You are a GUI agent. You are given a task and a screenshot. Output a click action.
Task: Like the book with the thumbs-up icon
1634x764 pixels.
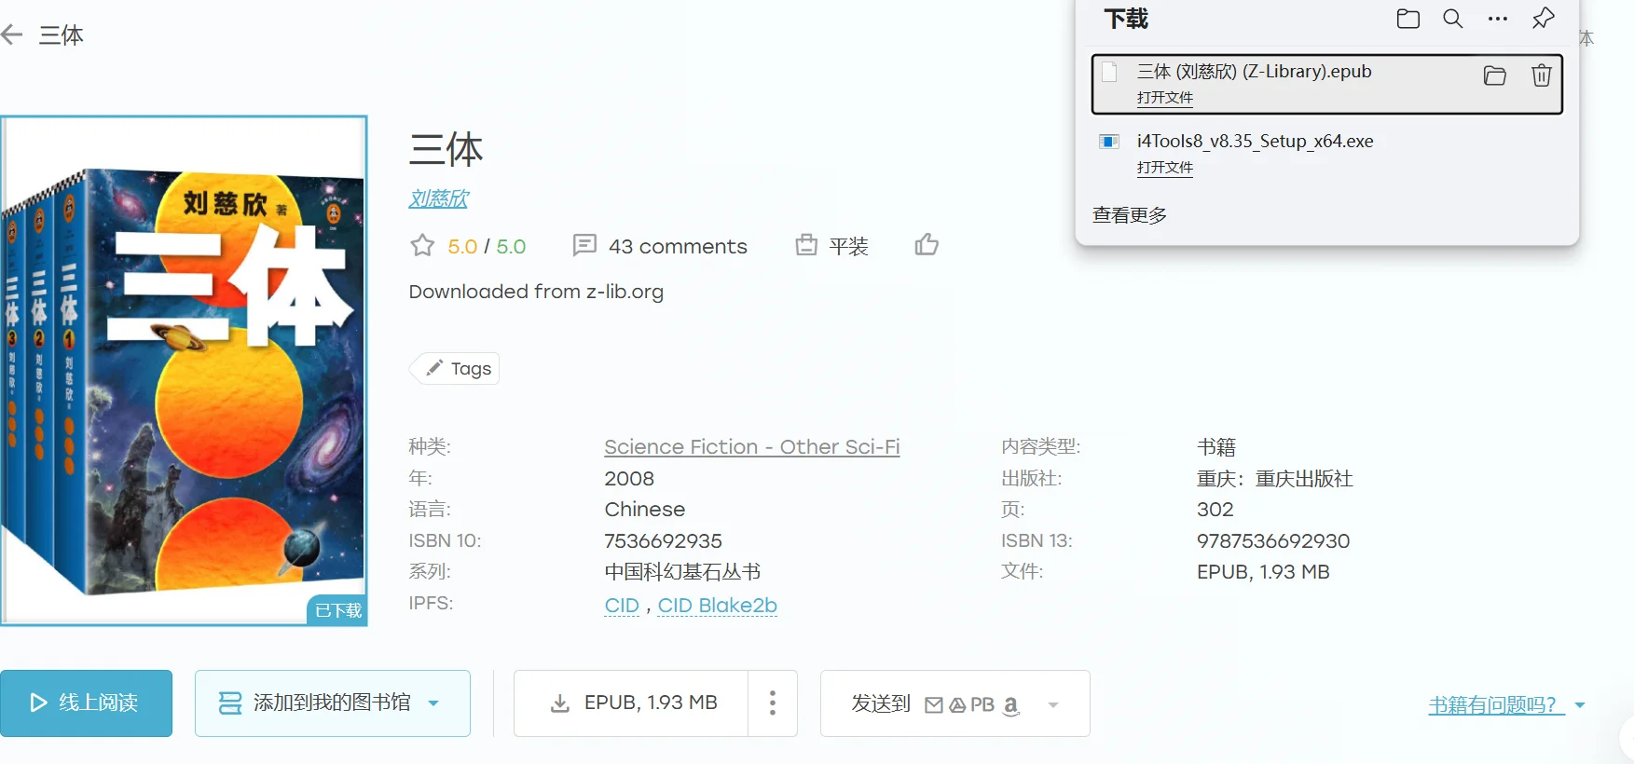[x=927, y=245]
